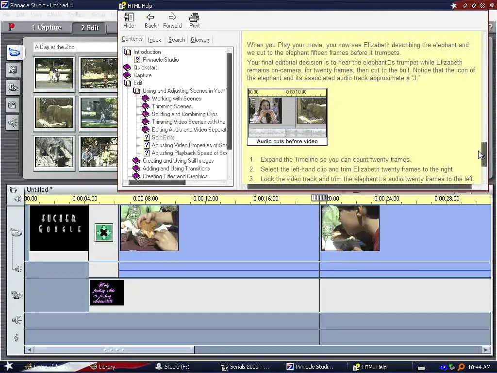Expand the Capture book in contents
Screen dimensions: 497x373
(x=127, y=75)
